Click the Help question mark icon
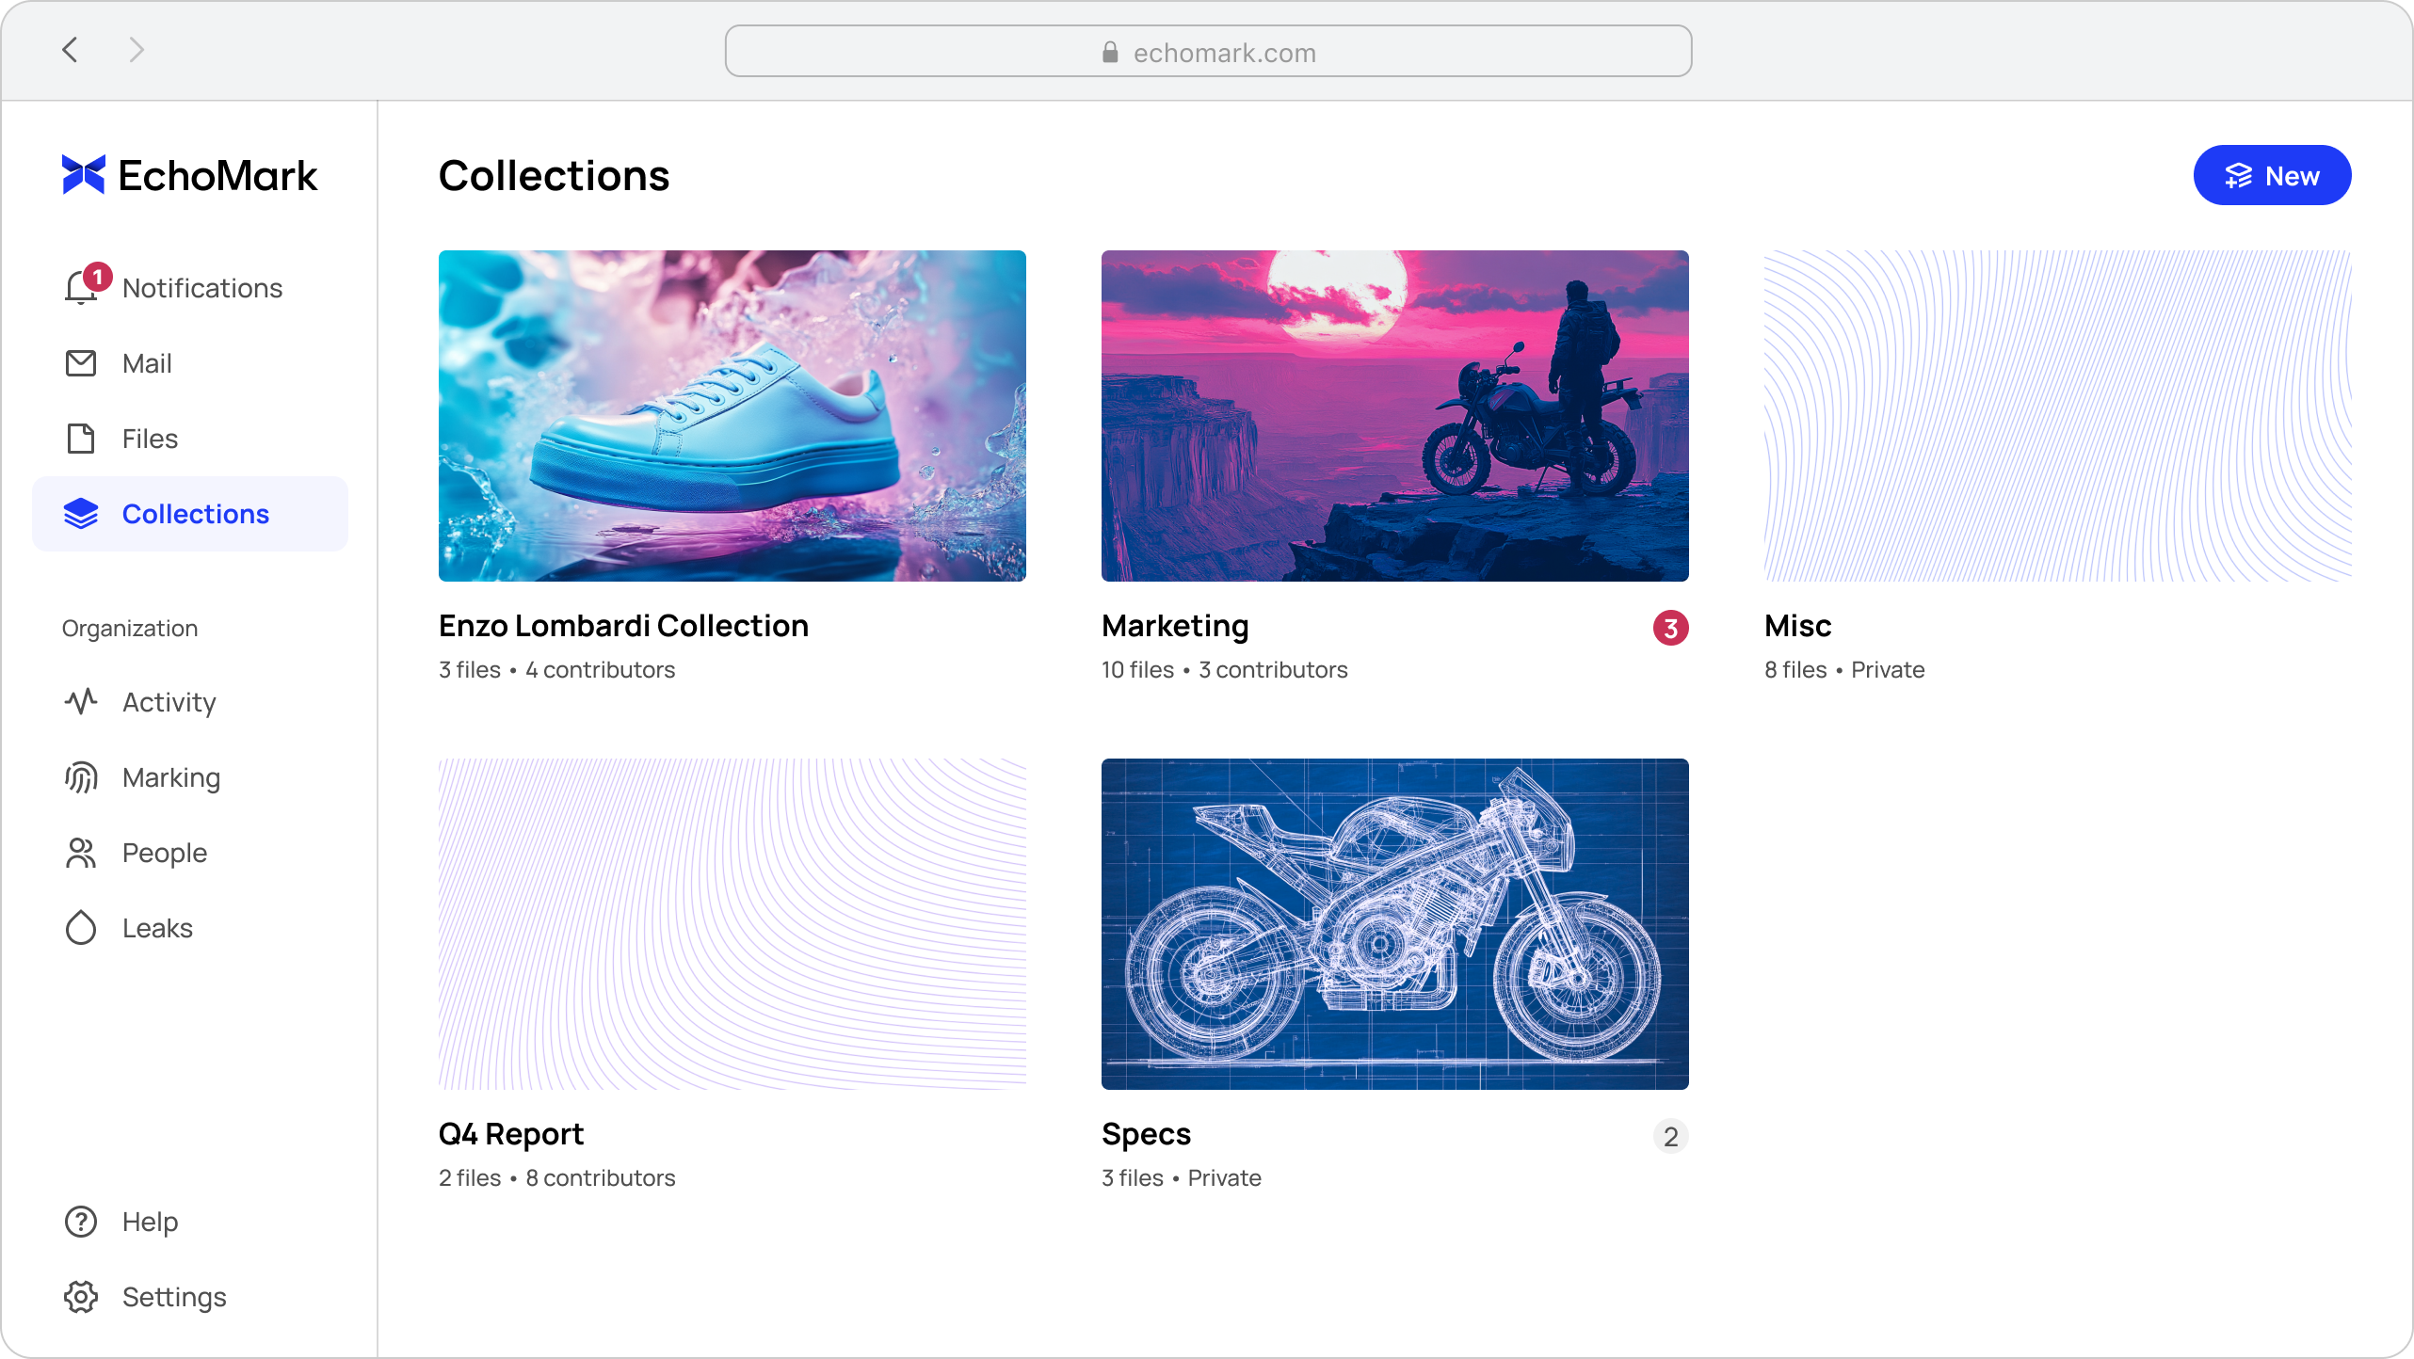The image size is (2414, 1359). pos(81,1222)
